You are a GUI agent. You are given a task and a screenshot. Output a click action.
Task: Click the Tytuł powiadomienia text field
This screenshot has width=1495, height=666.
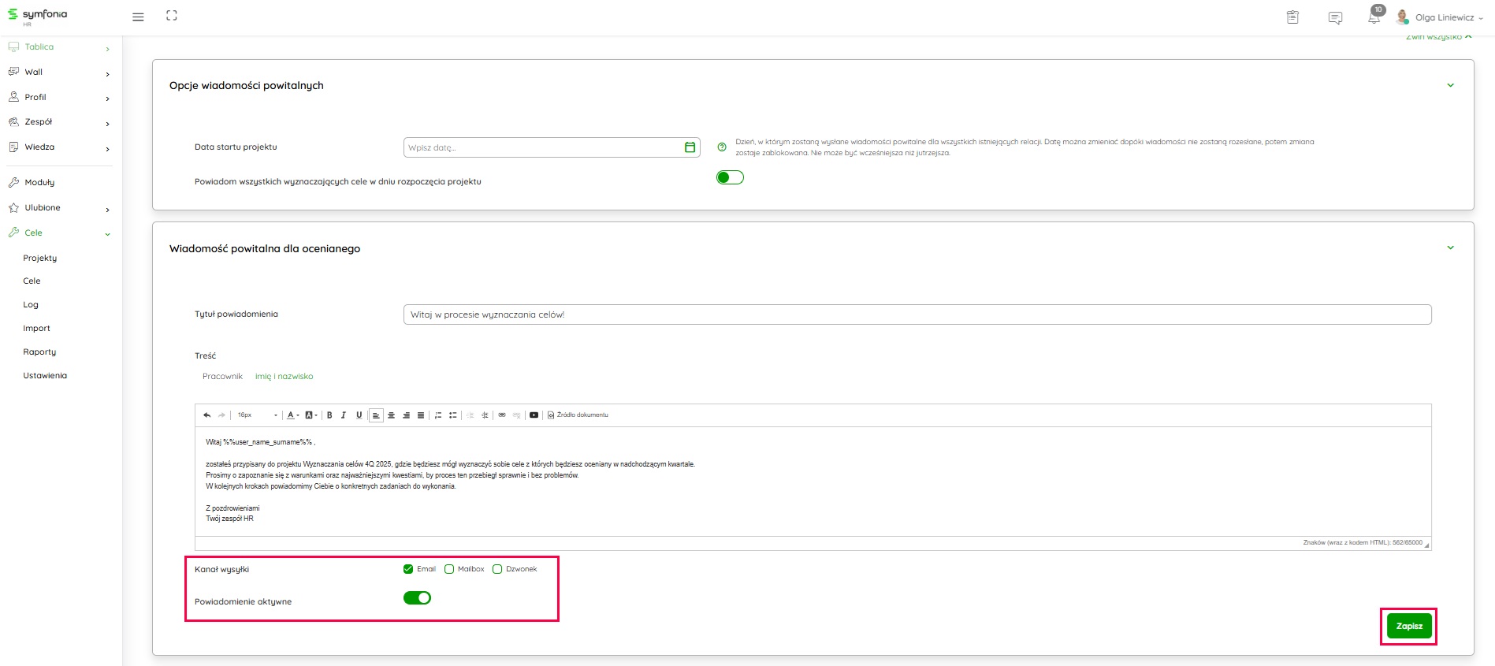click(917, 314)
